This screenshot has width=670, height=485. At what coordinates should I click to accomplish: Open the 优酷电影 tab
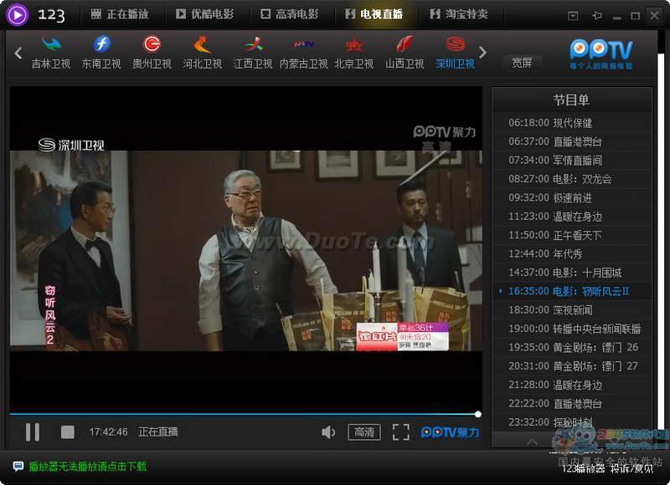pos(204,14)
